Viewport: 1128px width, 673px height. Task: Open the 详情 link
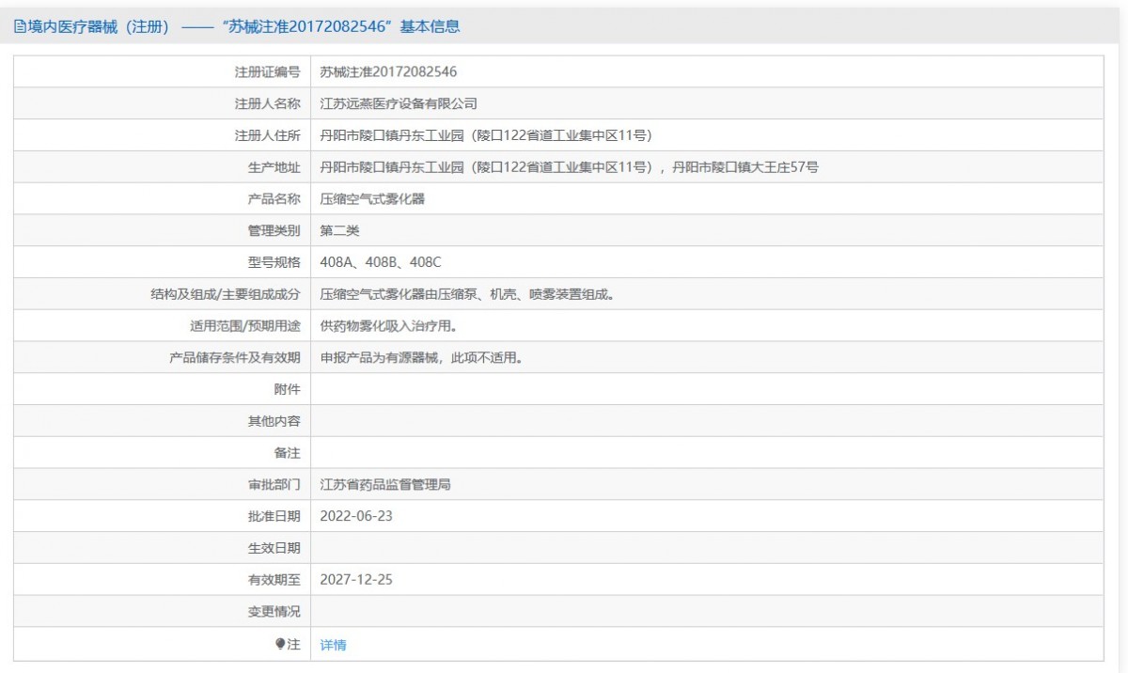tap(333, 645)
